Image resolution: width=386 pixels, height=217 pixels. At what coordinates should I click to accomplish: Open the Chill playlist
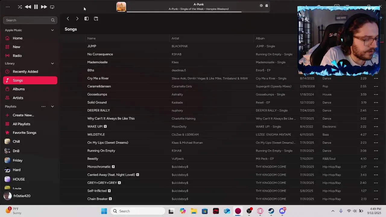pos(30,142)
